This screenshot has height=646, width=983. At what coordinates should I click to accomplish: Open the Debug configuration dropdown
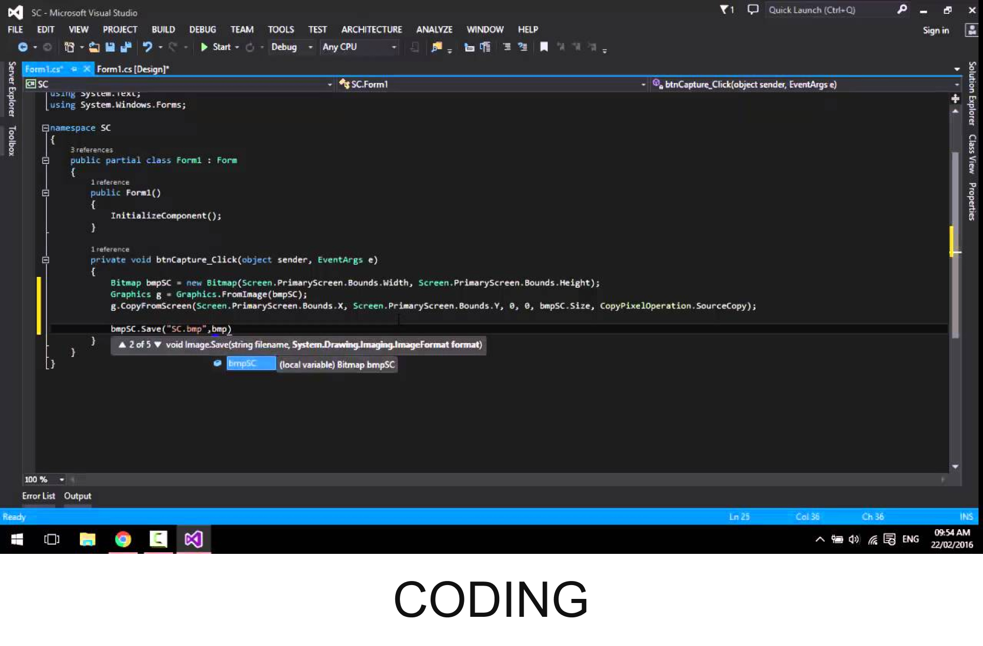[310, 47]
